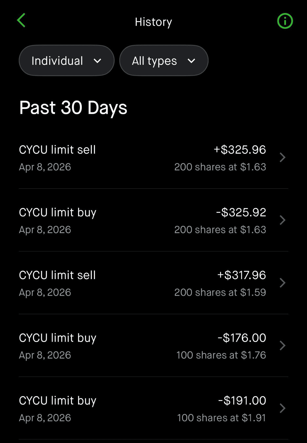Click chevron beside +$325.96 sell

pos(282,158)
